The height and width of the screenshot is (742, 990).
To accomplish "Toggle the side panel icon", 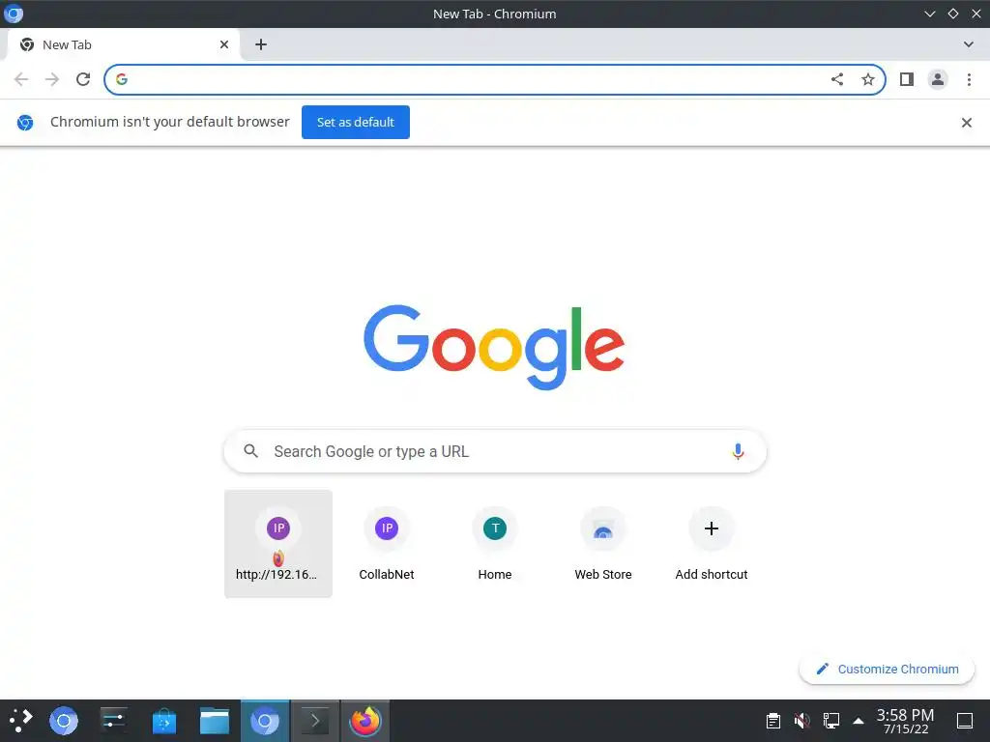I will (907, 79).
